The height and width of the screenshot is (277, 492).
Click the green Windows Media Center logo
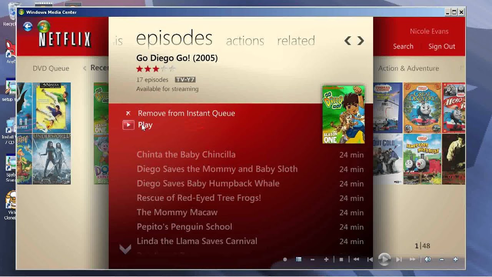43,26
